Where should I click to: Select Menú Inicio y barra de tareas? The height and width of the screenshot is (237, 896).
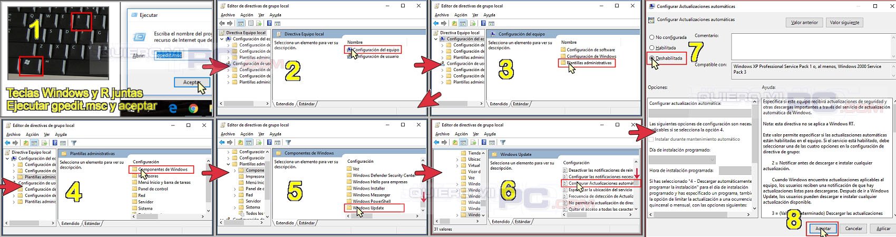(161, 182)
